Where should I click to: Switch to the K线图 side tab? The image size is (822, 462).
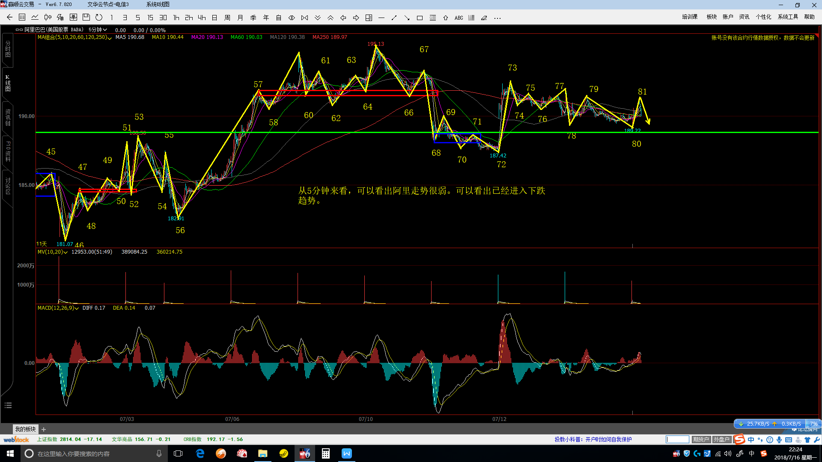coord(8,83)
